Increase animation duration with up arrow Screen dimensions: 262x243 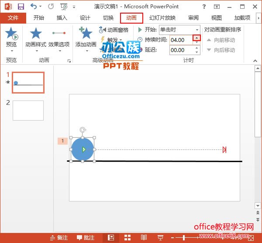(196, 38)
